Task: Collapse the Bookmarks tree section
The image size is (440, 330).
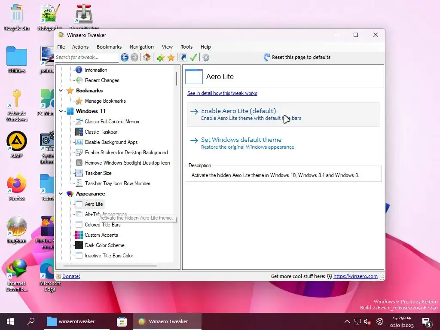Action: 61,91
